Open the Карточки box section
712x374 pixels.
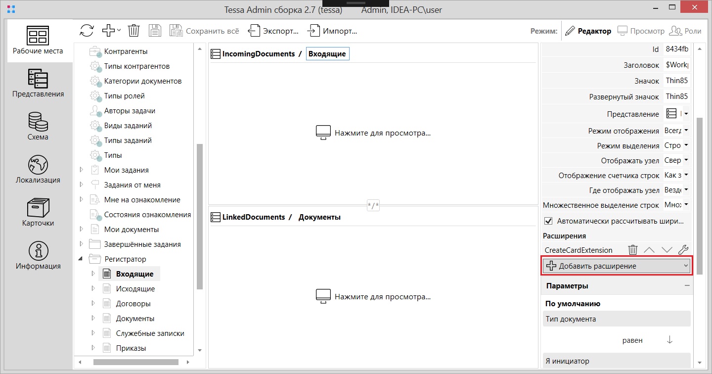point(38,212)
